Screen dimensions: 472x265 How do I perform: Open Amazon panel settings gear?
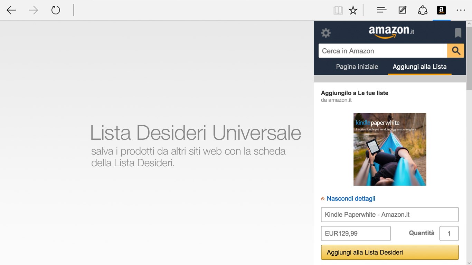(326, 33)
